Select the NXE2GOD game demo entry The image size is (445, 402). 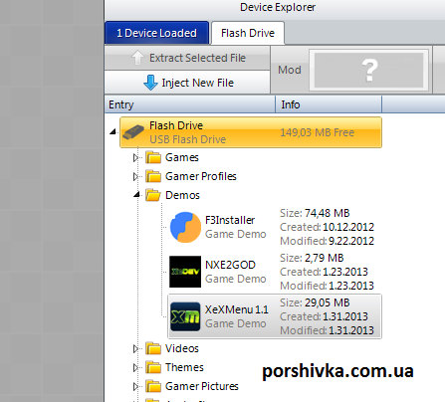pyautogui.click(x=275, y=272)
